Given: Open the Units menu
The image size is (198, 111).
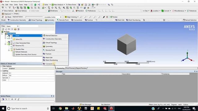Looking at the screenshot, I should 16,5.
